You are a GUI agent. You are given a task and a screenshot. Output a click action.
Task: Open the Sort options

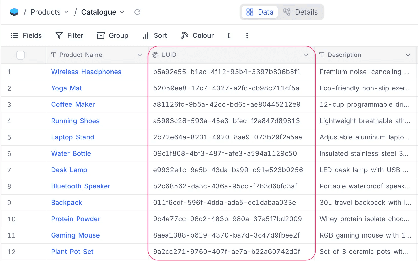pos(155,35)
